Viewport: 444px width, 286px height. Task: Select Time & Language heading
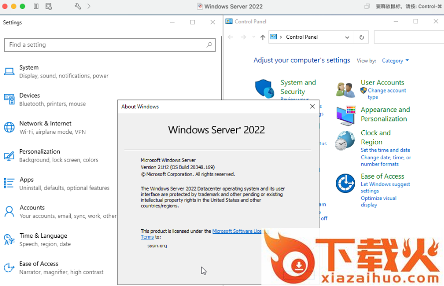43,235
